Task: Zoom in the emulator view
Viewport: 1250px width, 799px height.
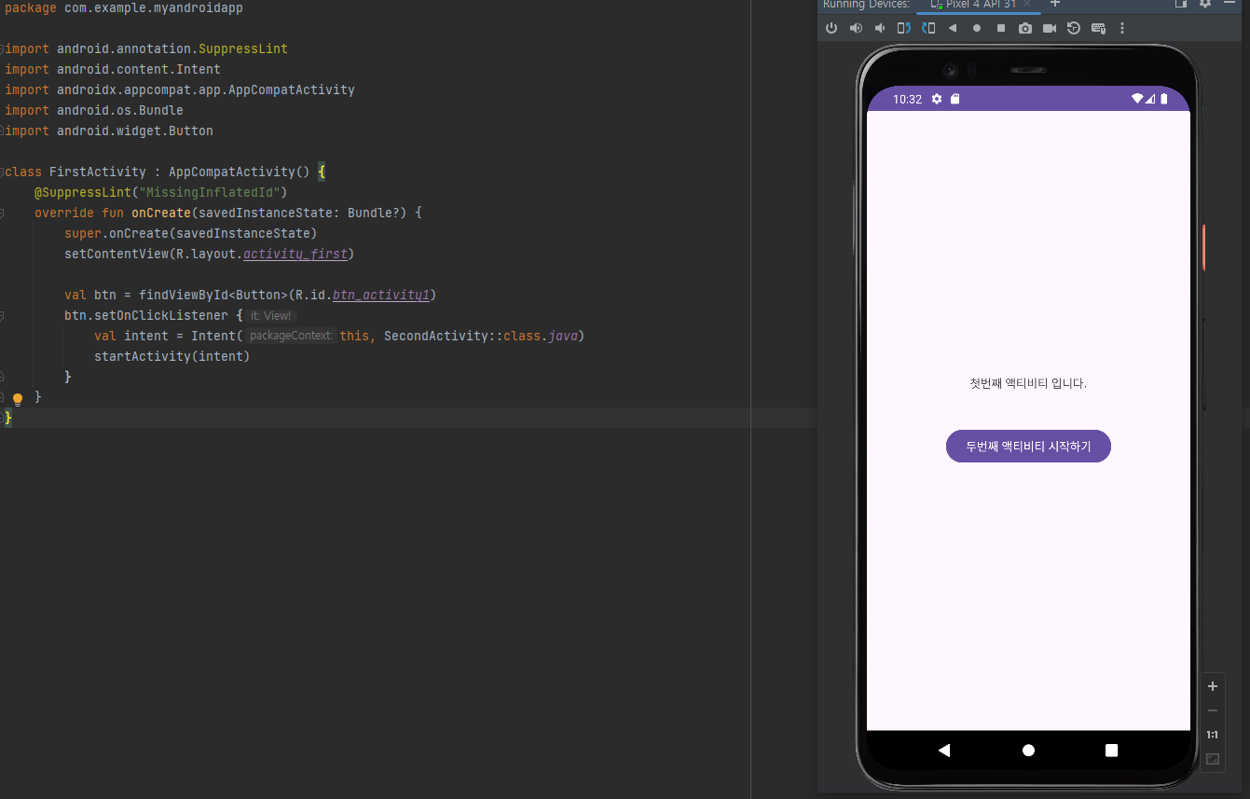Action: tap(1213, 686)
